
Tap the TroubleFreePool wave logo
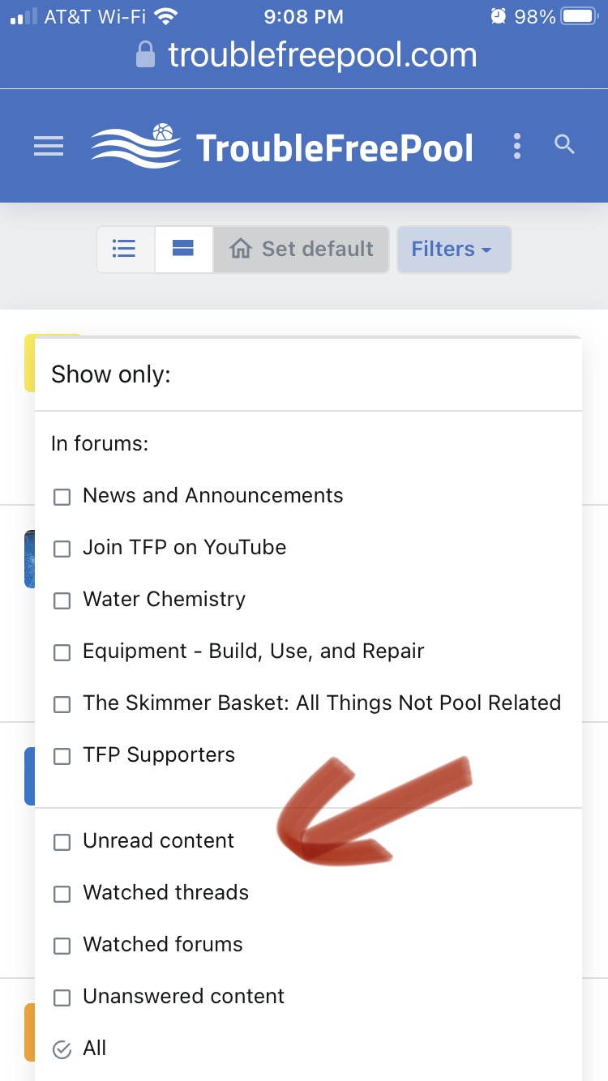[x=136, y=146]
